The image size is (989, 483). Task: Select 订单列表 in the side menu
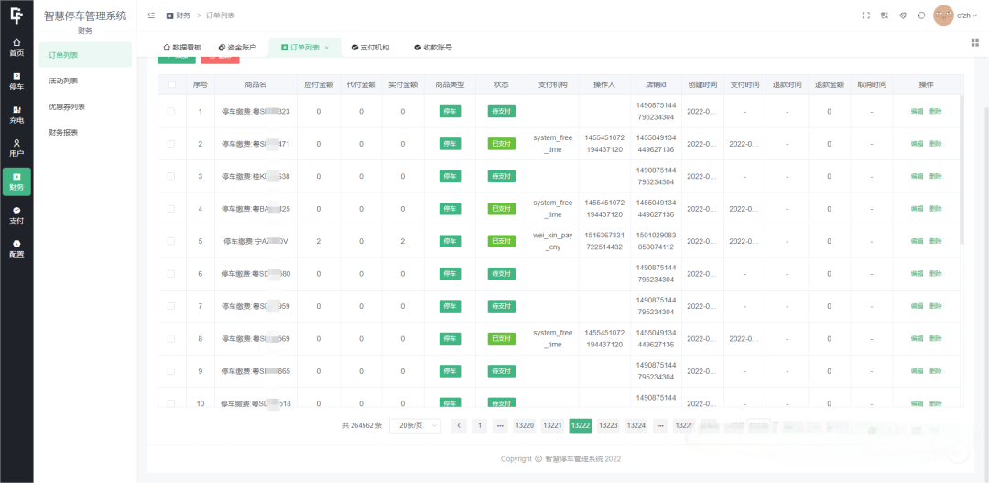click(85, 55)
